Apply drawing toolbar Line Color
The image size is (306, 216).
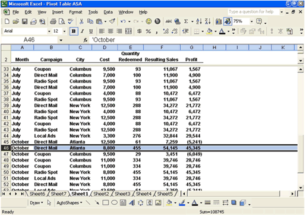pos(182,202)
